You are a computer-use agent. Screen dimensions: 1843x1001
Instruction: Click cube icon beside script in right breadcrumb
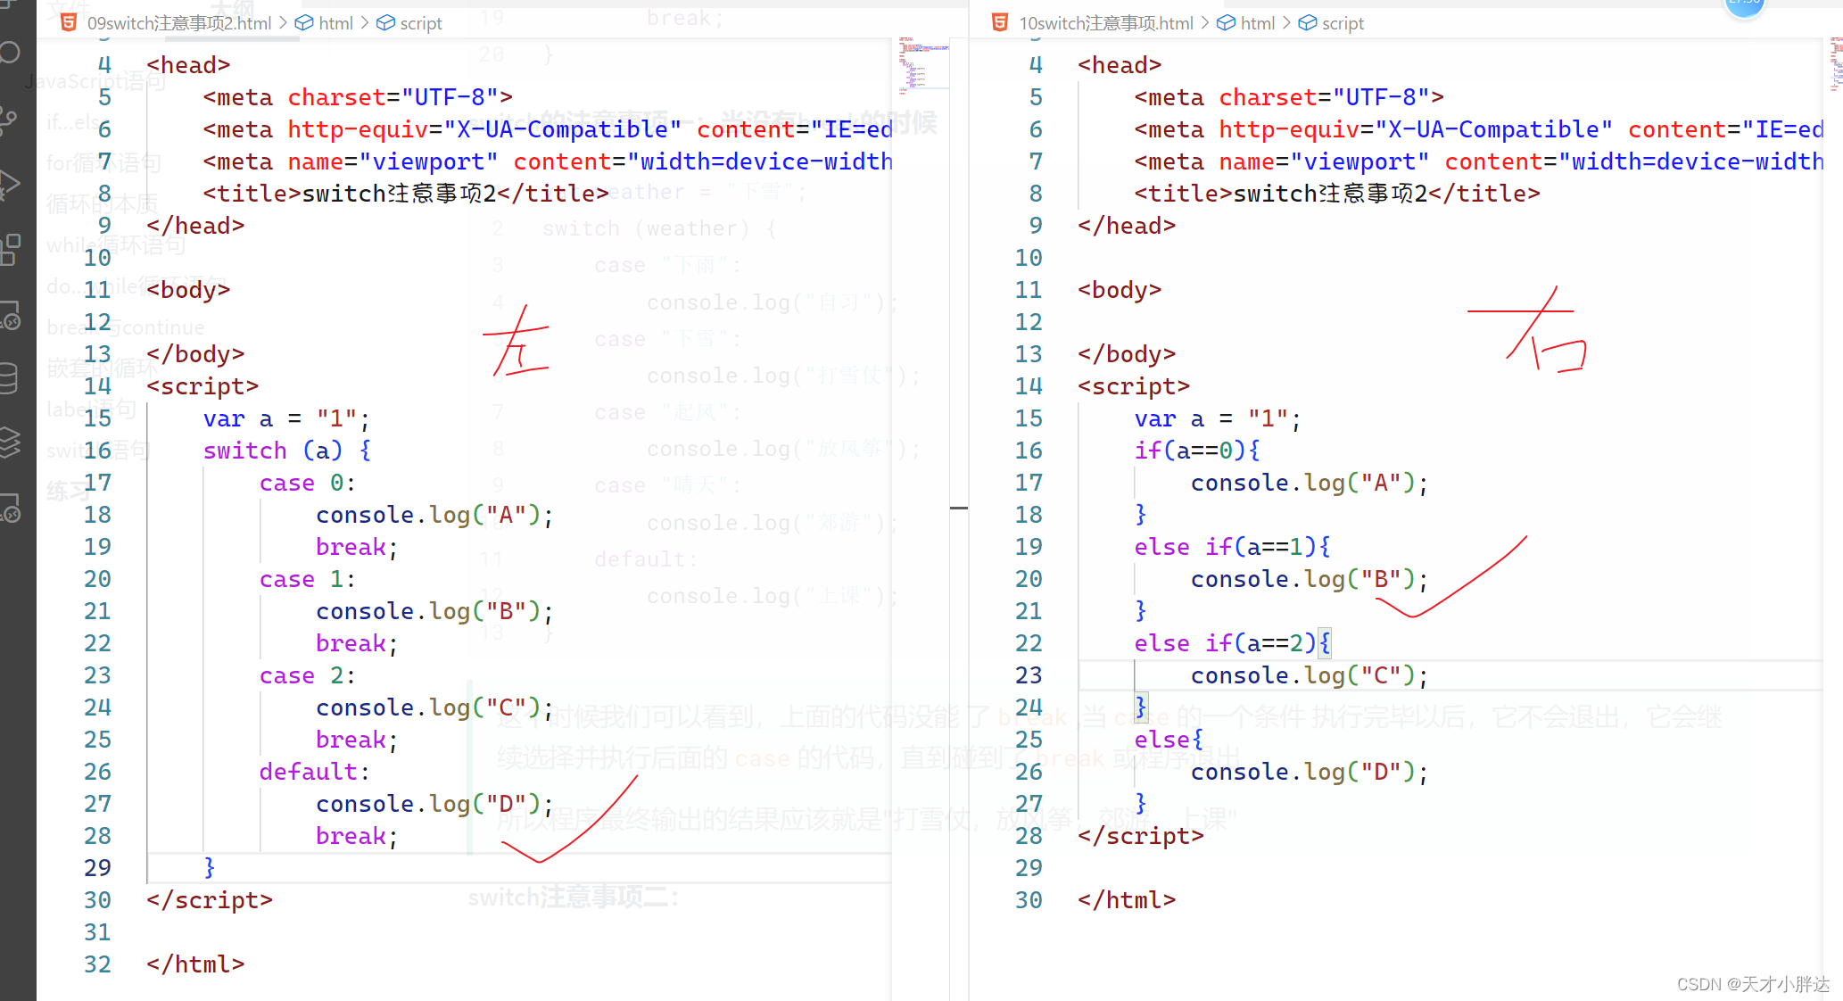point(1308,23)
